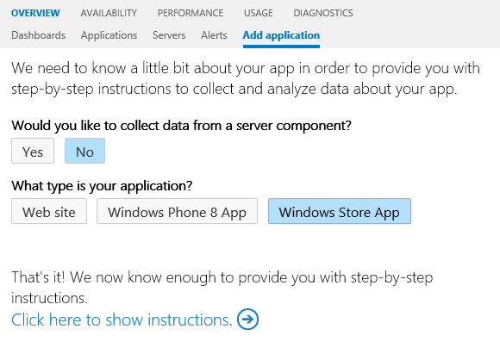Viewport: 500px width, 354px height.
Task: Click the 'What type is your application?' heading
Action: coord(102,186)
